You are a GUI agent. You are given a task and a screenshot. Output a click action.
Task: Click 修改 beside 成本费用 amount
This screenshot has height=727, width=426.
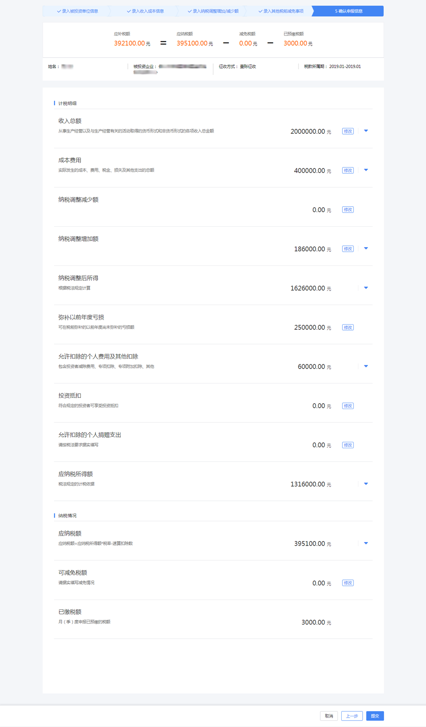tap(348, 170)
